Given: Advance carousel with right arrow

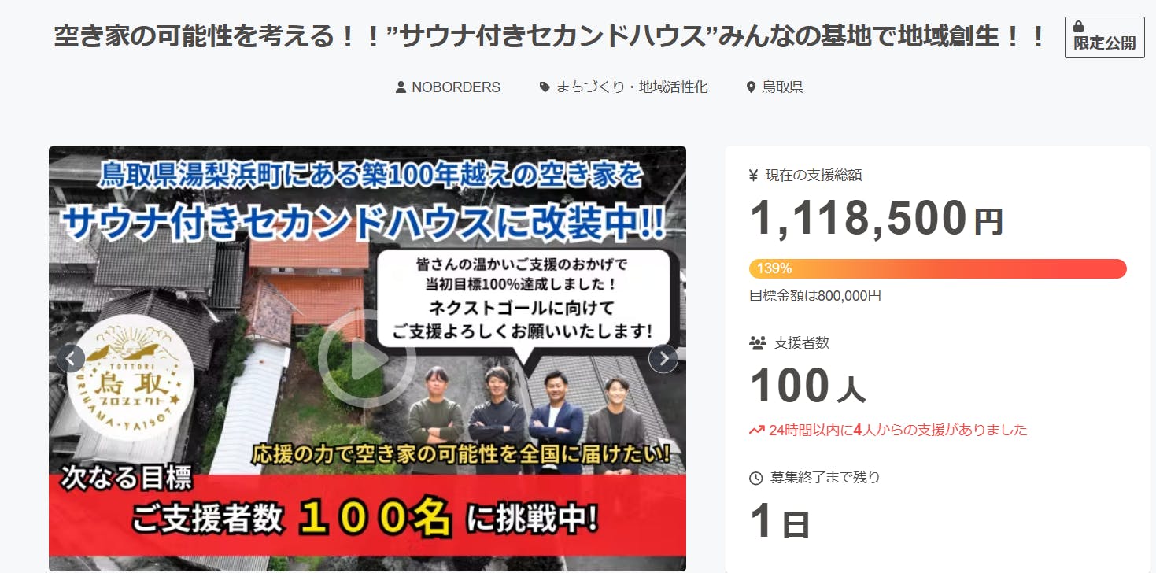Looking at the screenshot, I should (663, 359).
